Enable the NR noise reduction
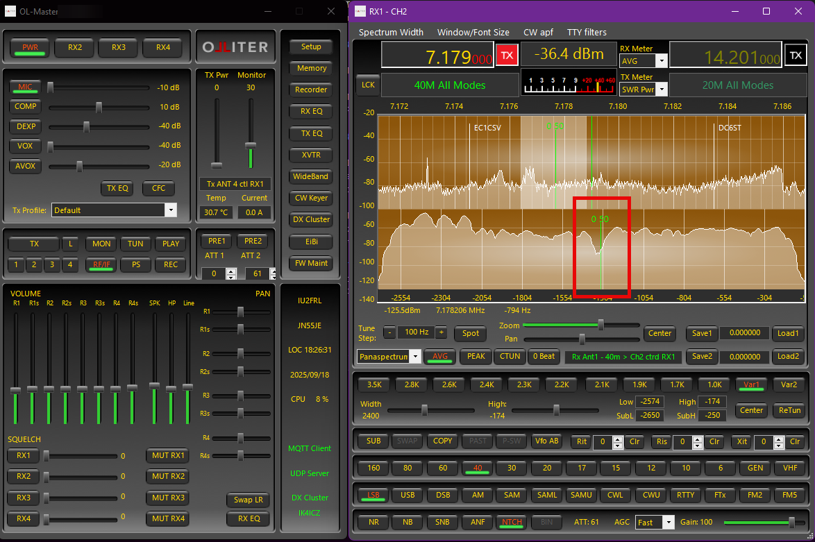The width and height of the screenshot is (815, 542). (x=373, y=522)
